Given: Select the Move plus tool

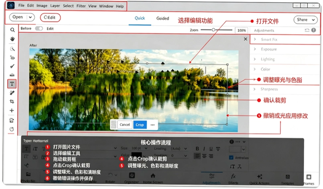Looking at the screenshot, I should [x=12, y=111].
